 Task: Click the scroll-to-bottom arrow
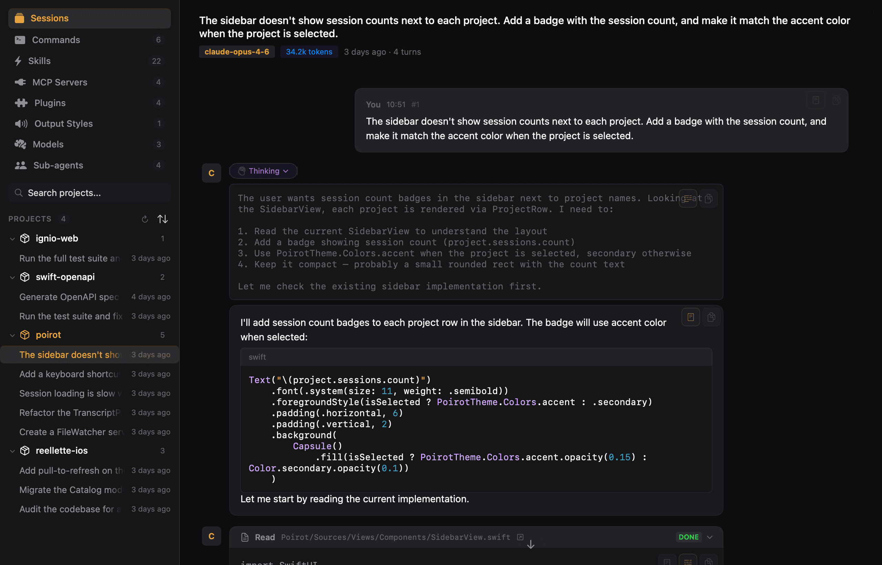(531, 545)
